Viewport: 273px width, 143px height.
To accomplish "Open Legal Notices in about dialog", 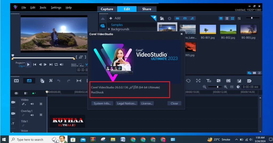I will point(127,103).
